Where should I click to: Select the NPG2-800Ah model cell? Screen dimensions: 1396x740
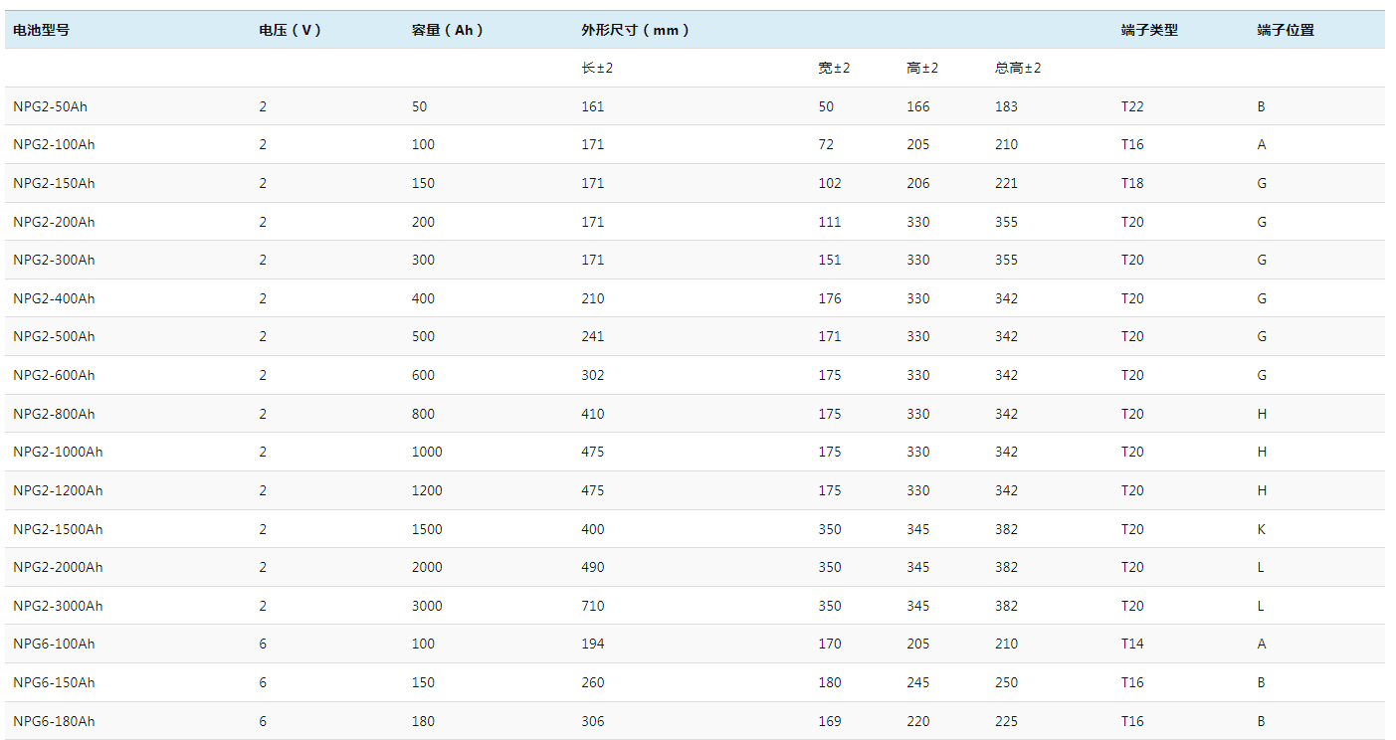54,414
